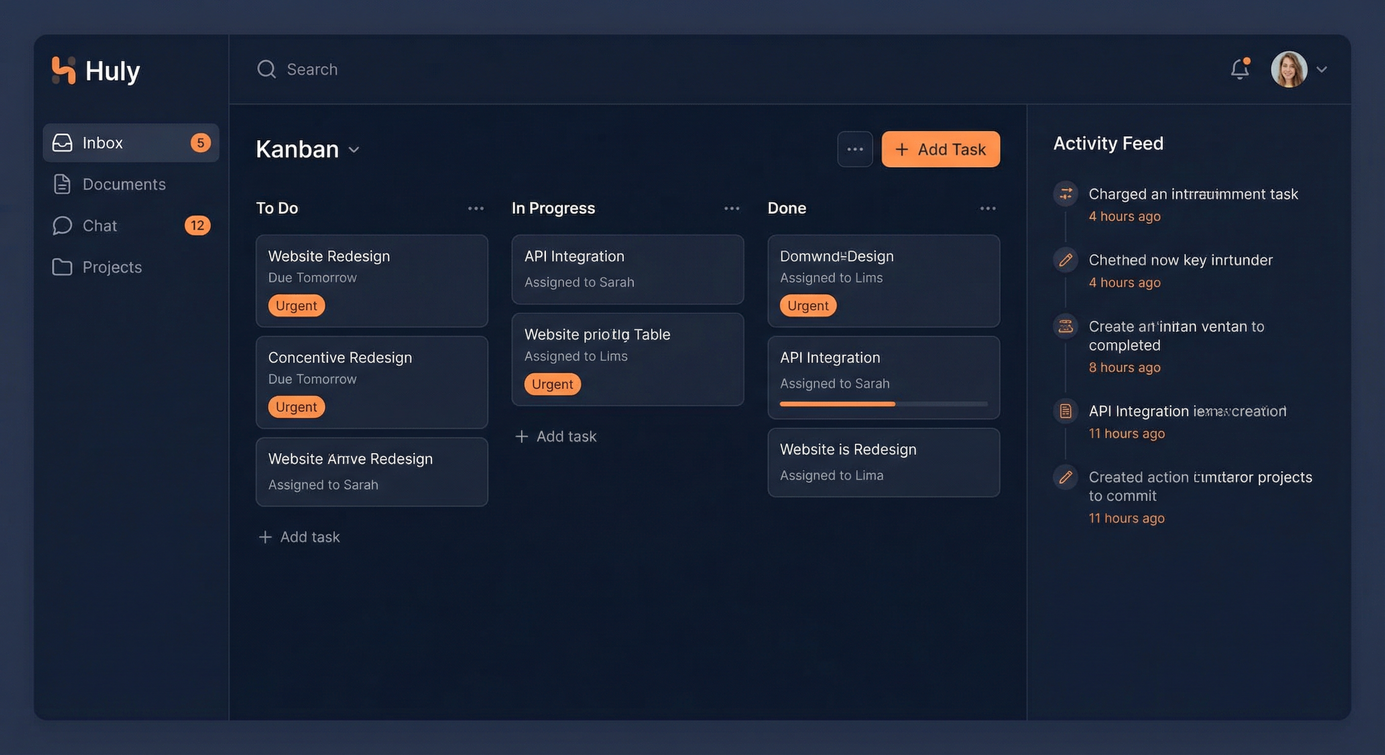Click the Chat bubble icon
Screen dimensions: 1385x755
62,226
